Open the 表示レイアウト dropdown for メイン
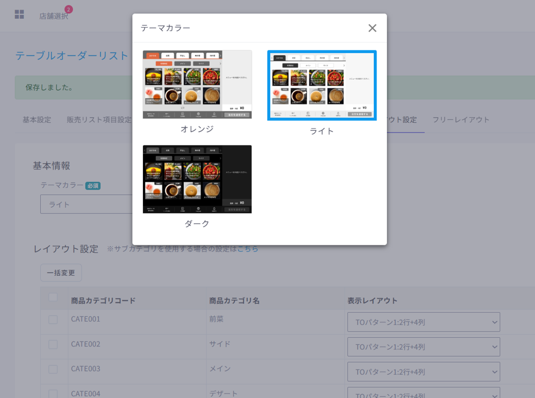 point(423,371)
